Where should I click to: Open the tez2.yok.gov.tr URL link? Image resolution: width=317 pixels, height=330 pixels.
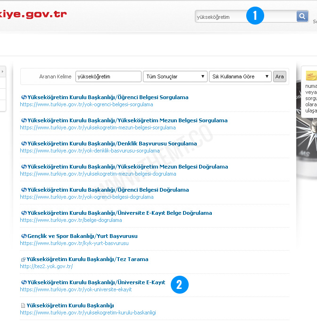tap(46, 266)
